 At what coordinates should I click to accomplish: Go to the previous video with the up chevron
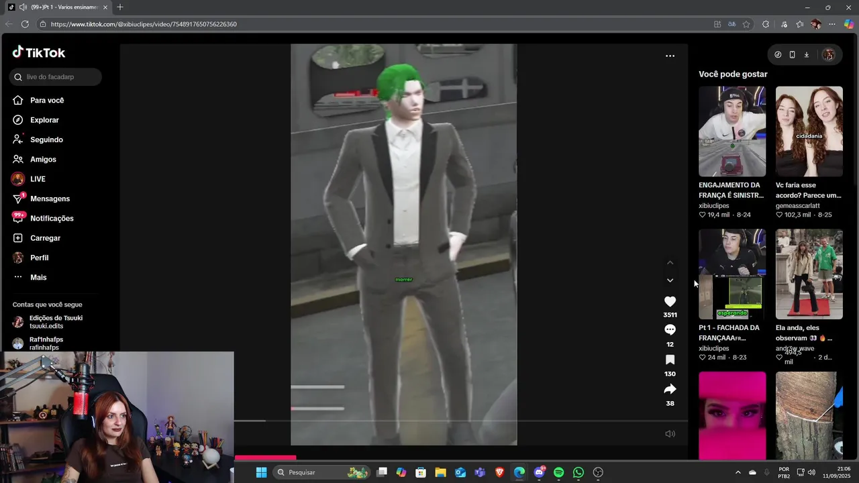coord(670,263)
